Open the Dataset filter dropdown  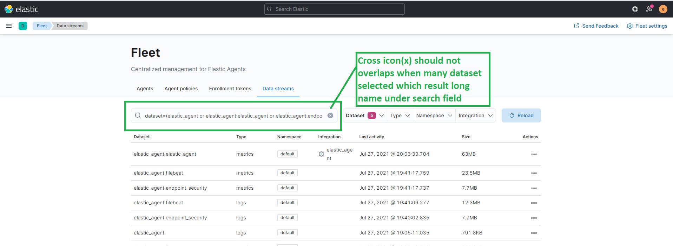(365, 115)
